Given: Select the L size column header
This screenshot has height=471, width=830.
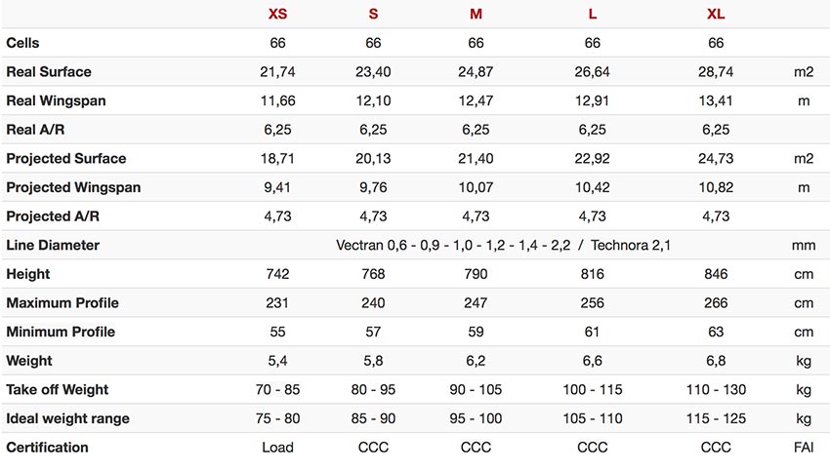Looking at the screenshot, I should pos(593,14).
